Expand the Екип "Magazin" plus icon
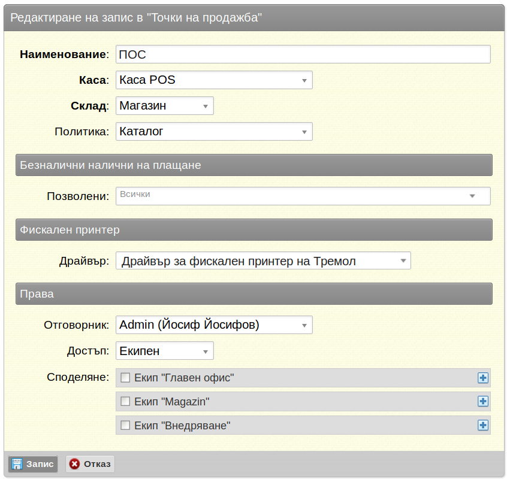 click(483, 401)
